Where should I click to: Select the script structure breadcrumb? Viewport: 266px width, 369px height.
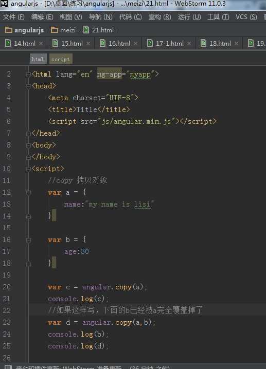click(61, 59)
